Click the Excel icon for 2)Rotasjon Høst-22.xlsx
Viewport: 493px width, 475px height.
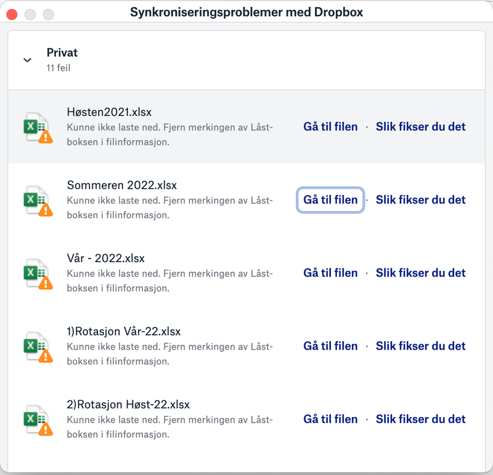point(37,419)
